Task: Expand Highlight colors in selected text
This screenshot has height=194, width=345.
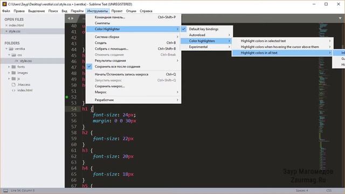Action: tap(282, 41)
